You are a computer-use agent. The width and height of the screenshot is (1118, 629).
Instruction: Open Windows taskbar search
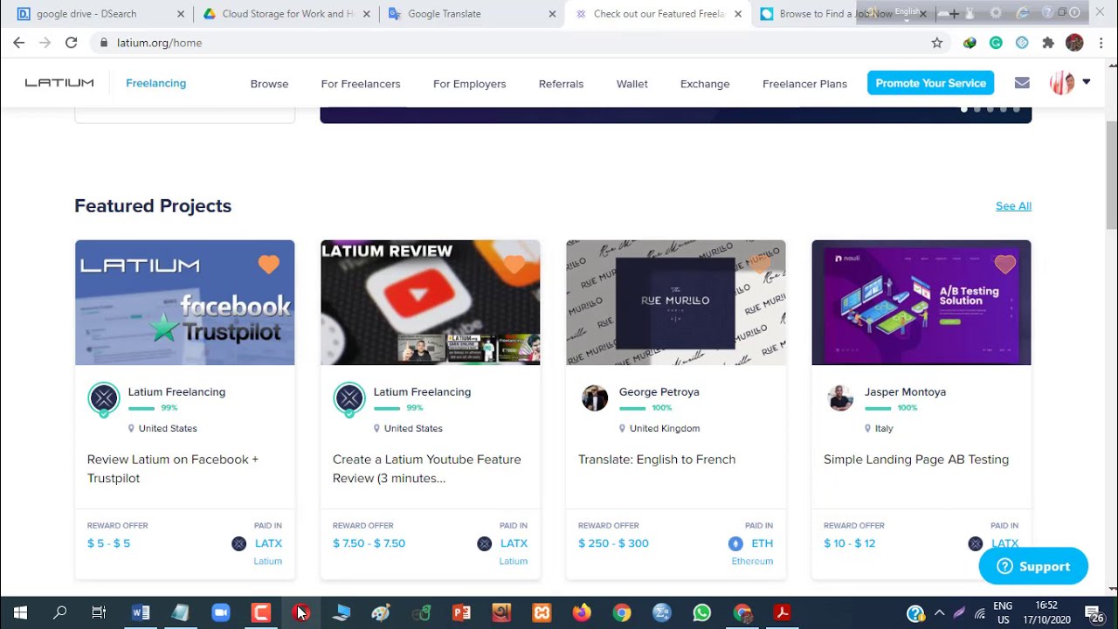pos(59,613)
